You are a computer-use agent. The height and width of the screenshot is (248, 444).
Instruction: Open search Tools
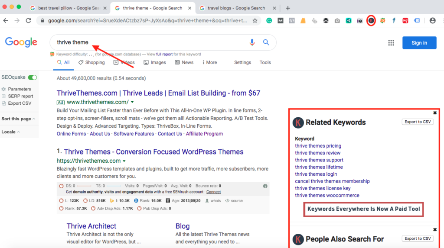(265, 62)
